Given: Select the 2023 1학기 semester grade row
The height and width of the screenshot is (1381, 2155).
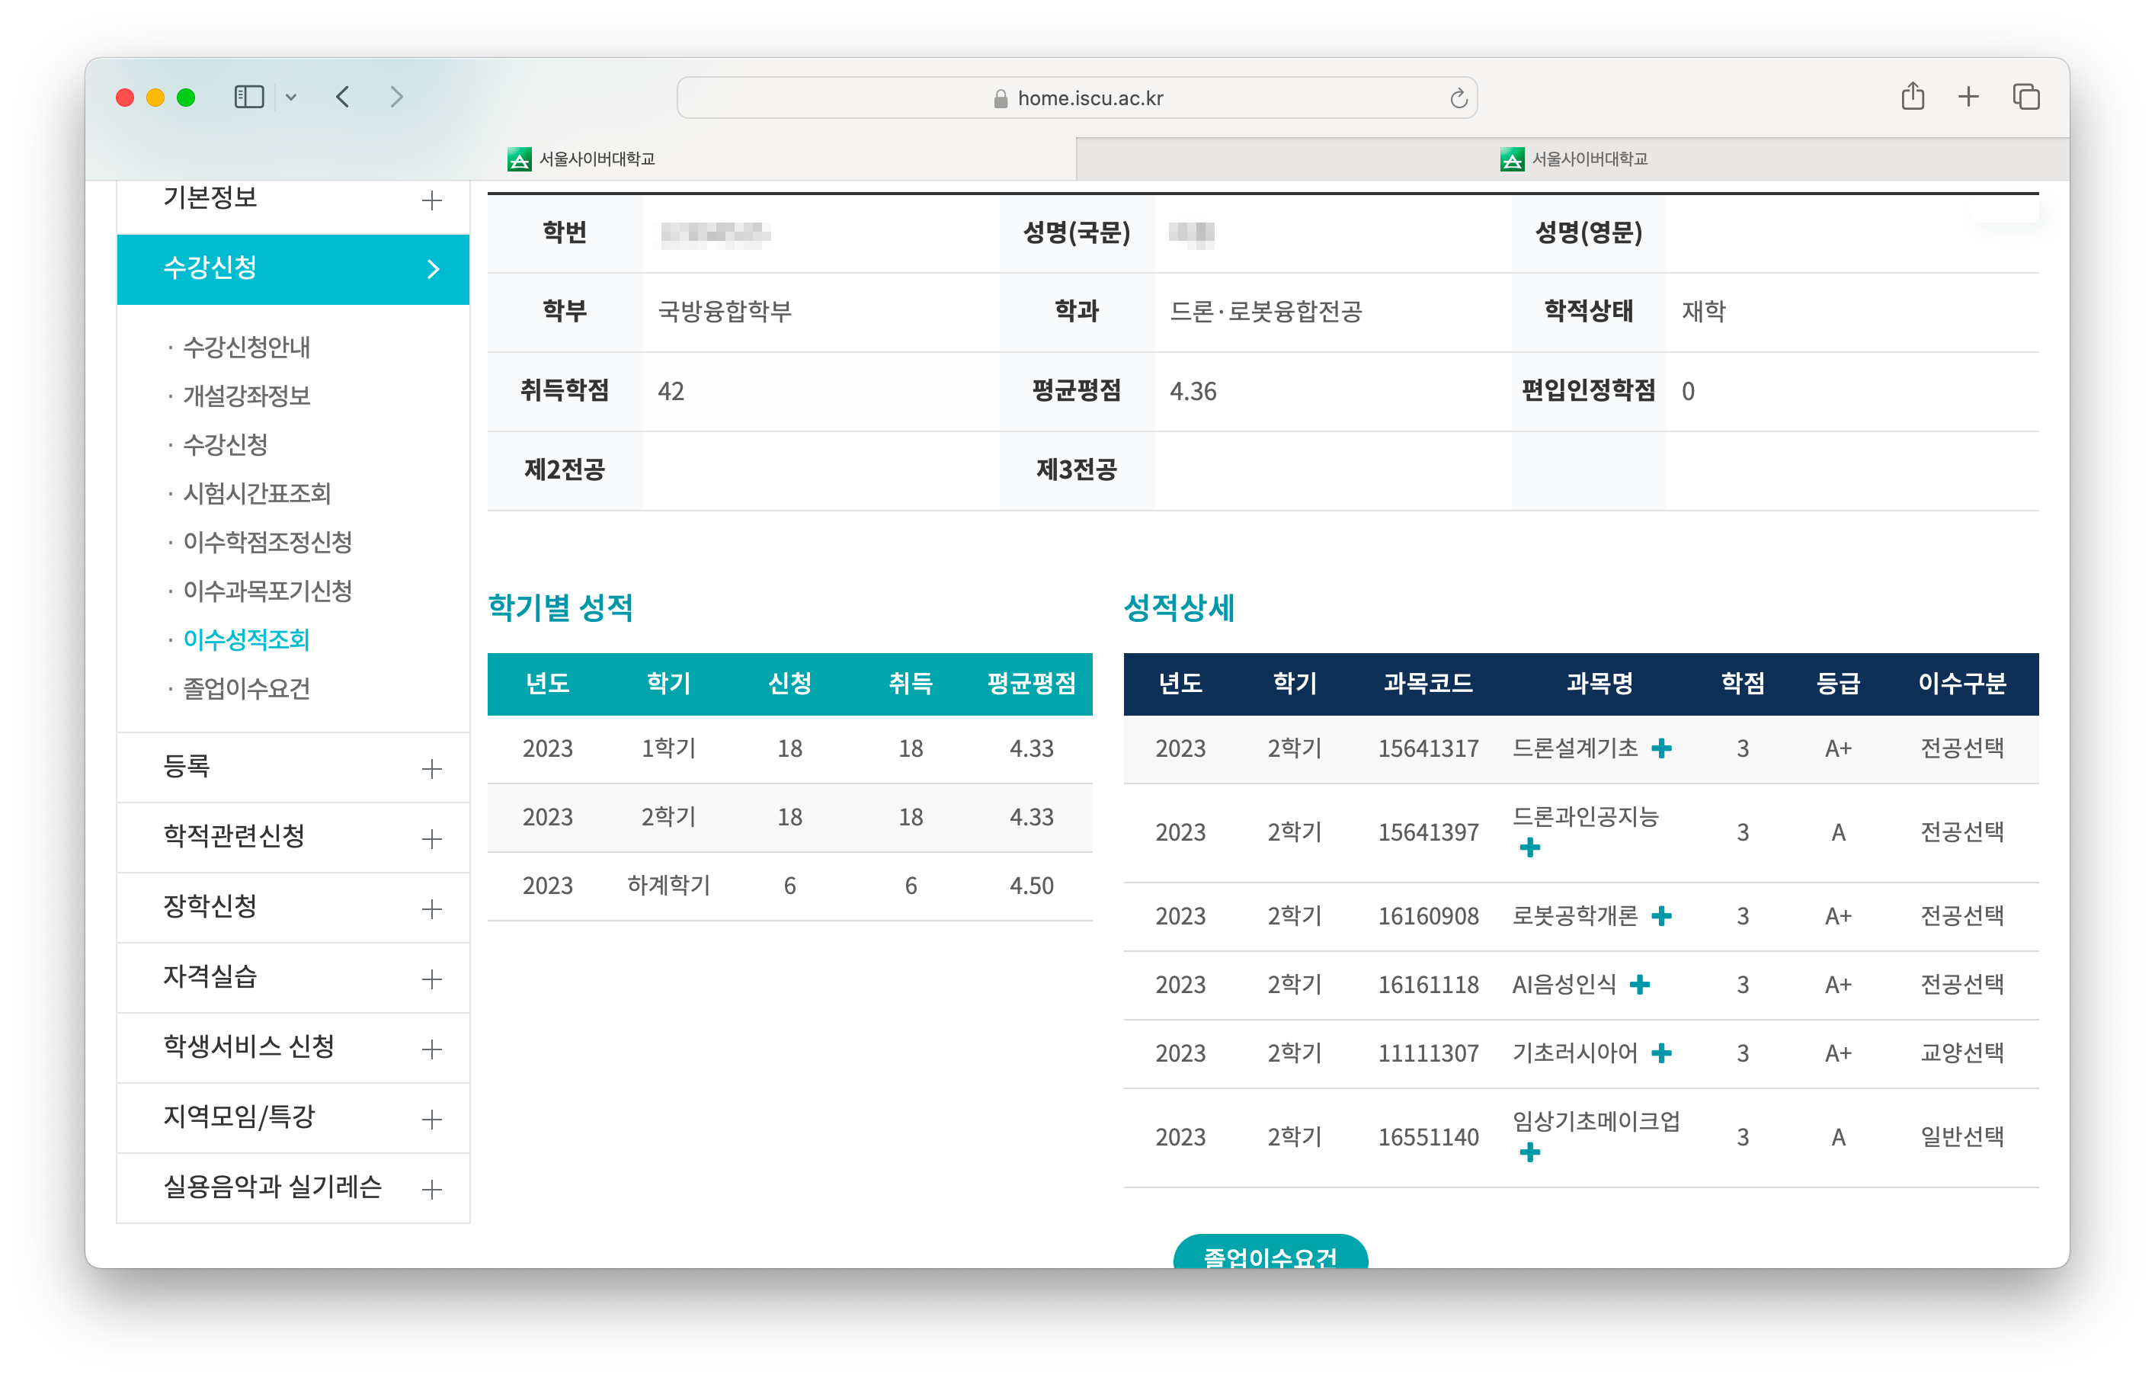Looking at the screenshot, I should [x=789, y=748].
